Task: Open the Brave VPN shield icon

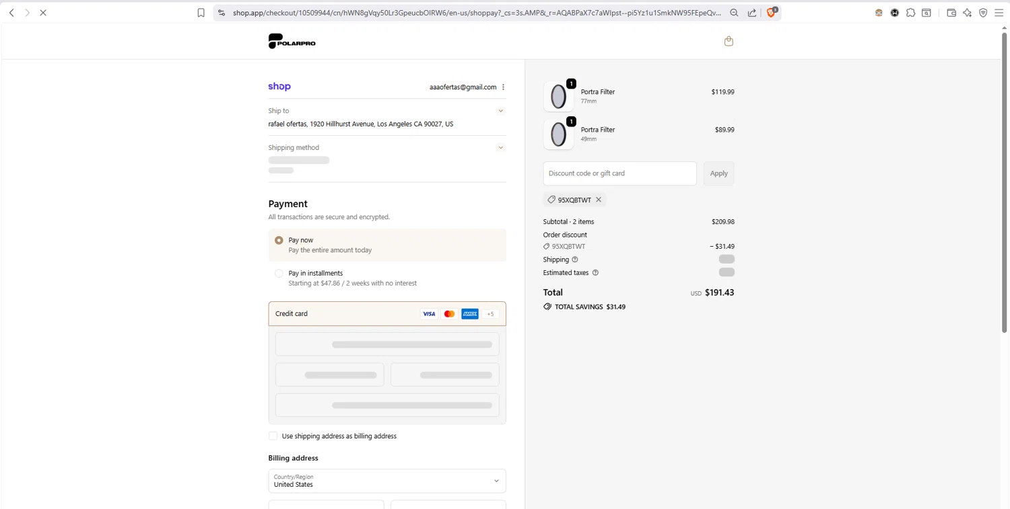Action: [983, 13]
